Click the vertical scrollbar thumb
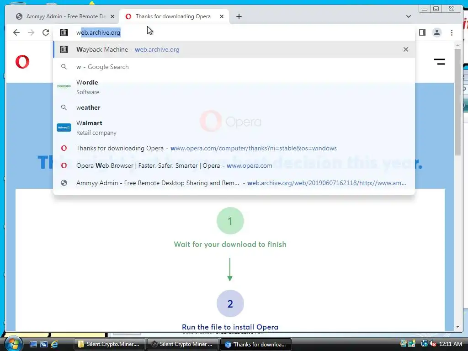Viewport: 468px width, 351px height. [x=457, y=101]
